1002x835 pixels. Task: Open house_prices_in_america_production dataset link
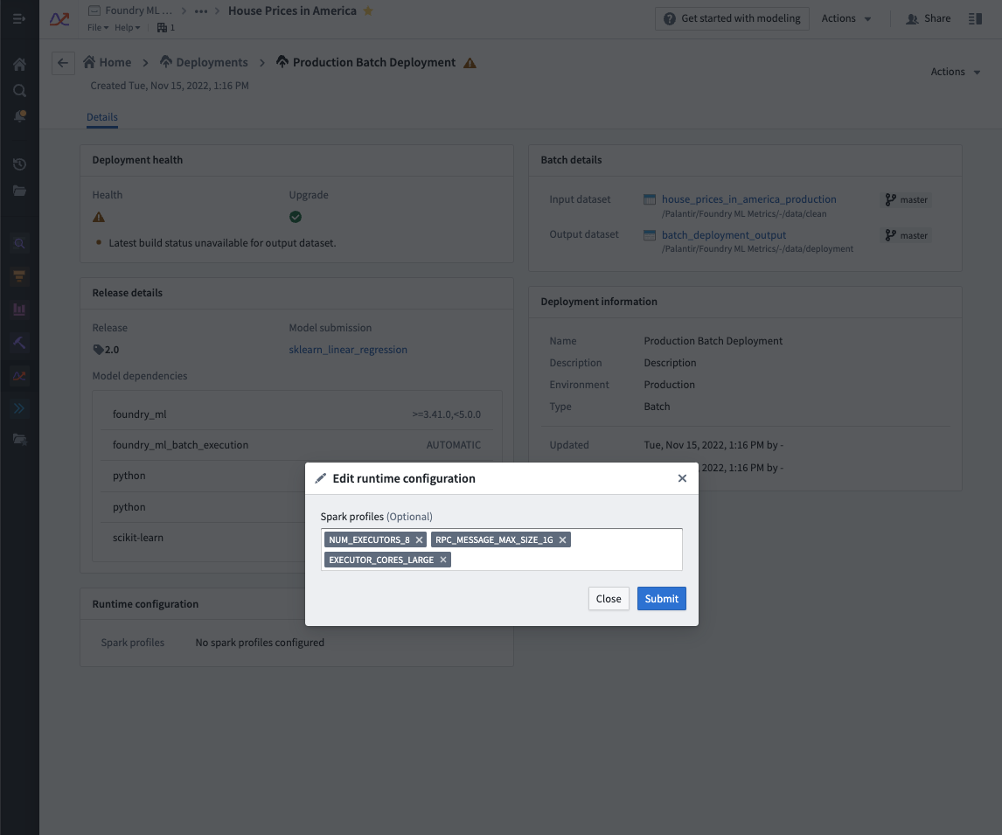click(x=749, y=199)
